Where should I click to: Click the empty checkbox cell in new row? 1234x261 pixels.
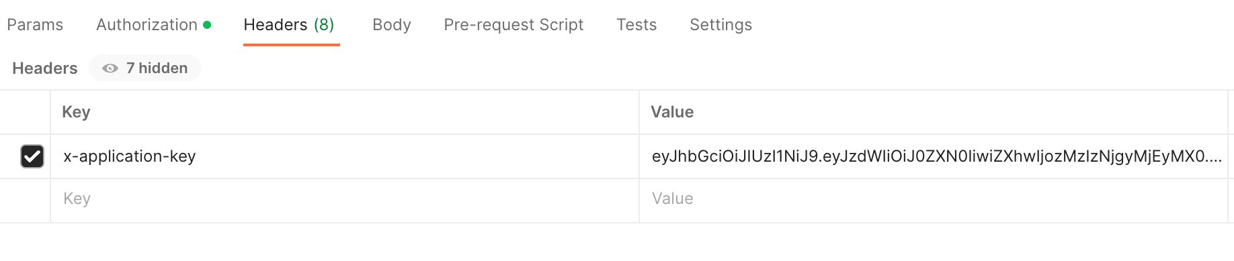point(25,201)
